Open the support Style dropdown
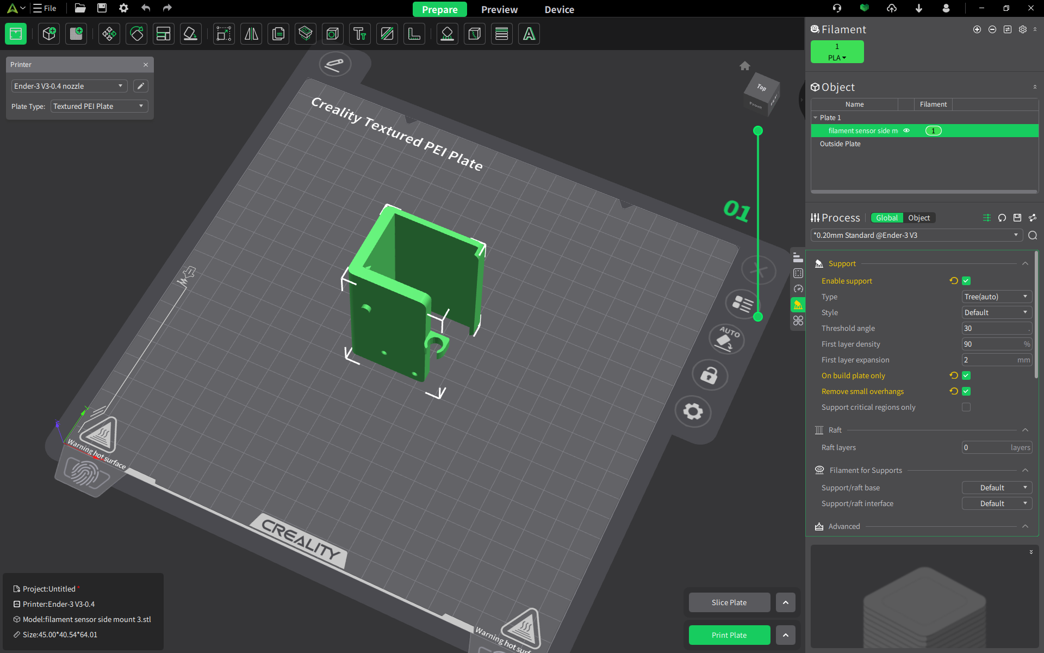 click(x=997, y=312)
